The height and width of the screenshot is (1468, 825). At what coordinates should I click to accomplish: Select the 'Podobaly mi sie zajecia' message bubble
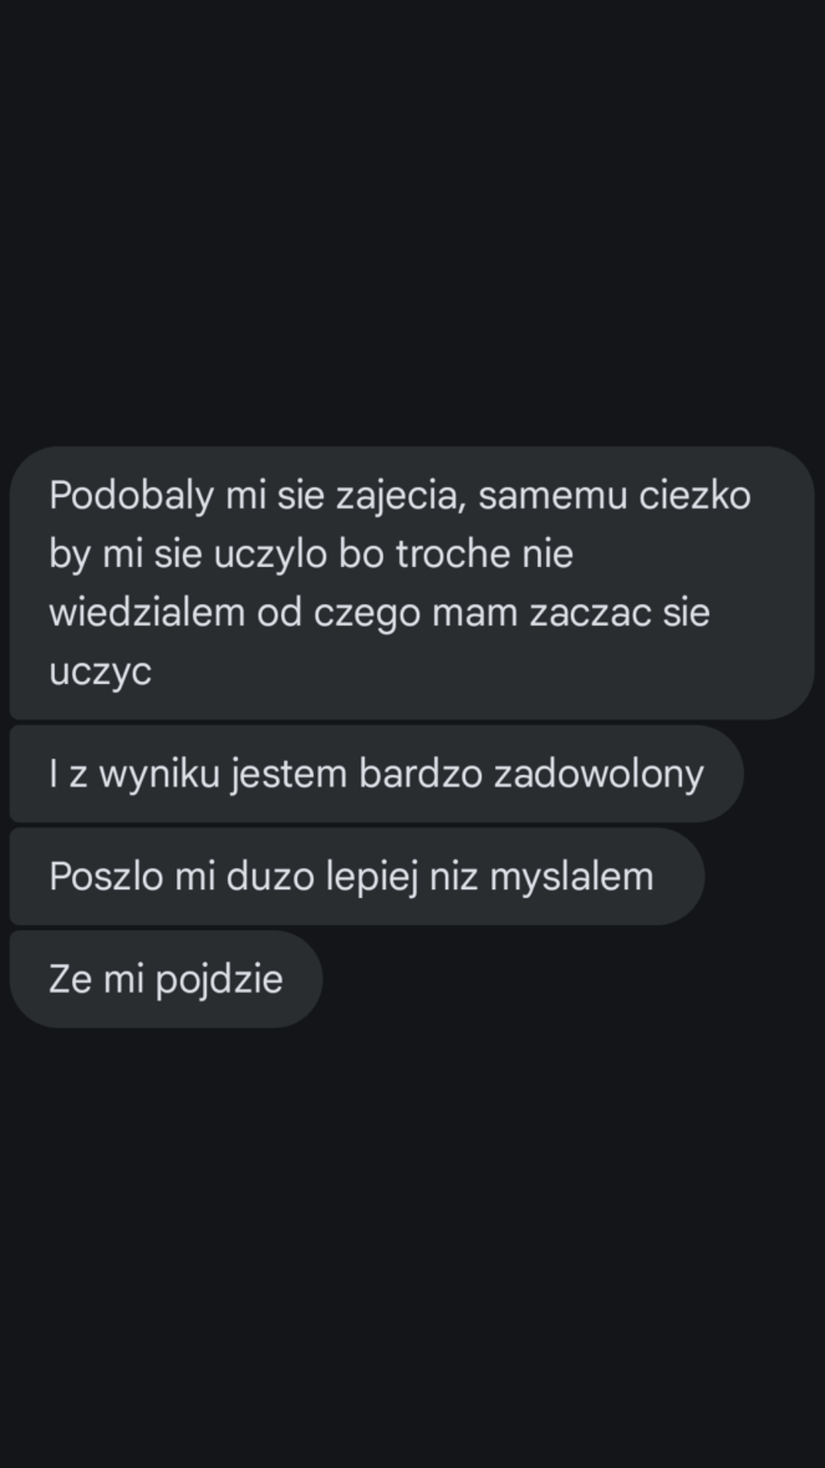coord(412,583)
